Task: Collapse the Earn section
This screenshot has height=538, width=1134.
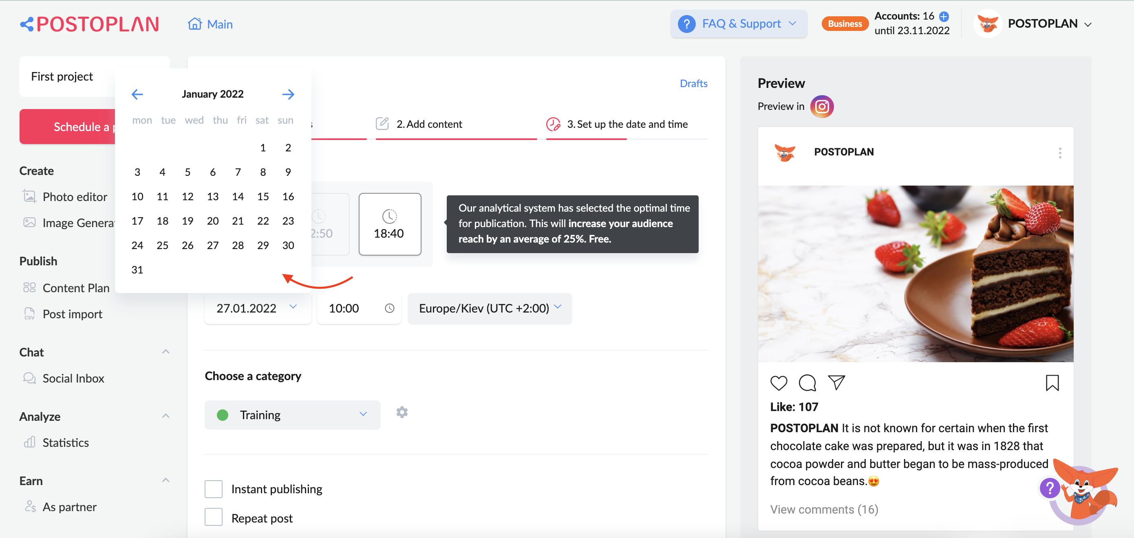Action: tap(165, 480)
